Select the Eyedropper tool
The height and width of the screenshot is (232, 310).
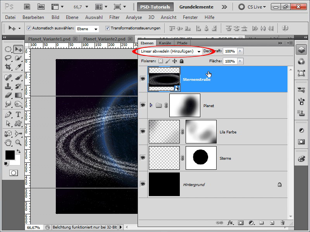18,67
